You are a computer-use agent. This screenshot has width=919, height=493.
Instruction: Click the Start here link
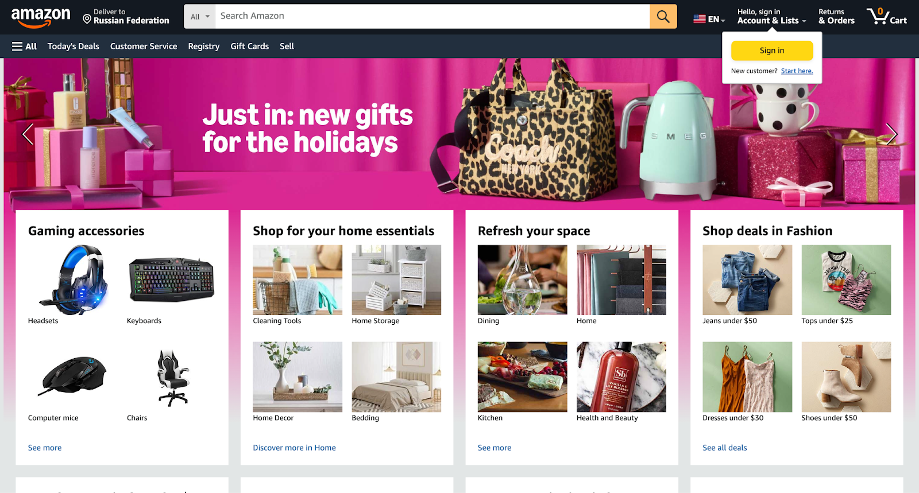(x=797, y=71)
